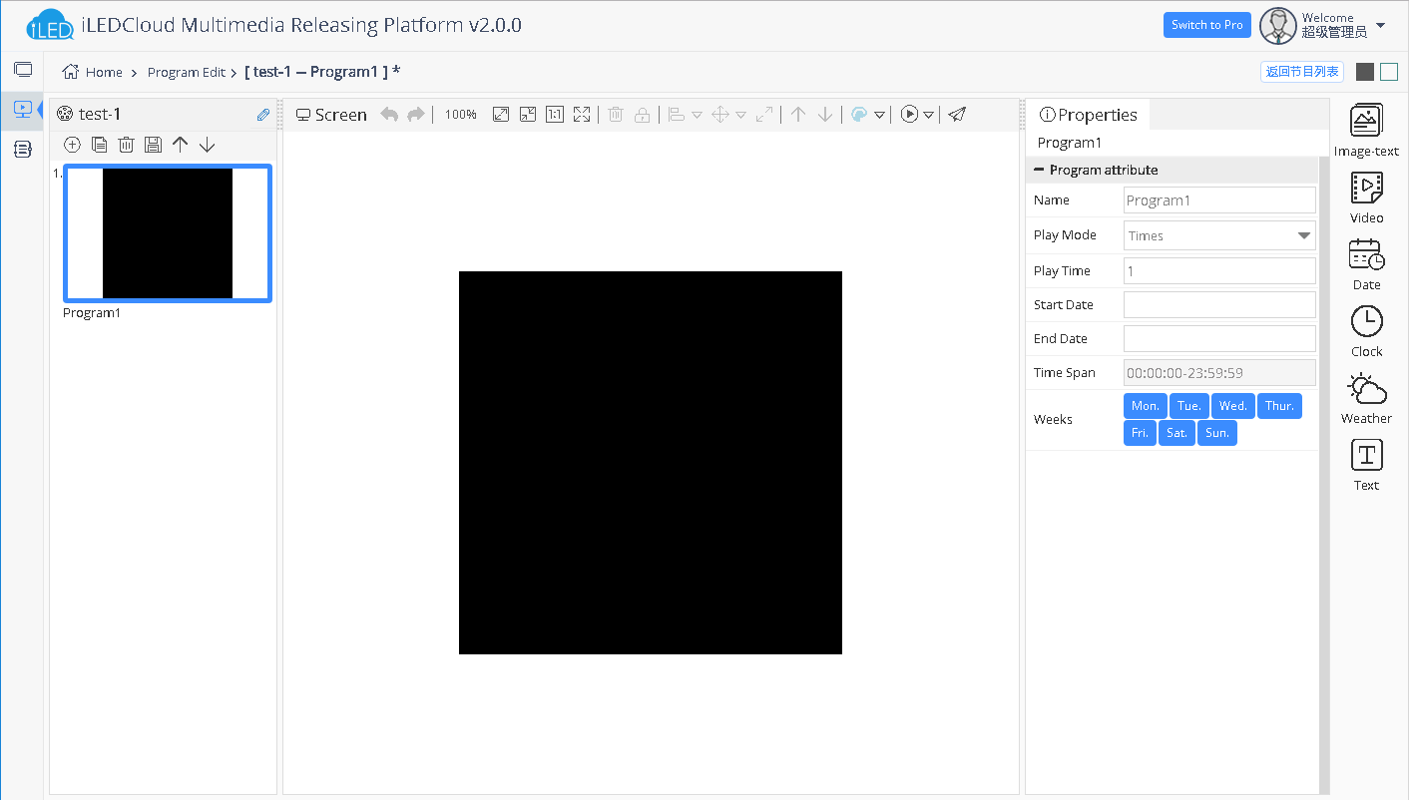
Task: Toggle Sun. in Weeks
Action: [x=1217, y=433]
